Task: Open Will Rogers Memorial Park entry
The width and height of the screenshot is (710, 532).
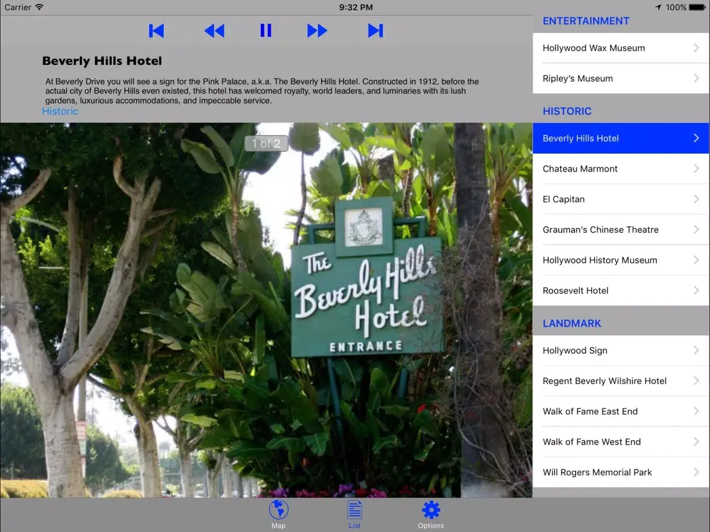Action: pyautogui.click(x=621, y=472)
